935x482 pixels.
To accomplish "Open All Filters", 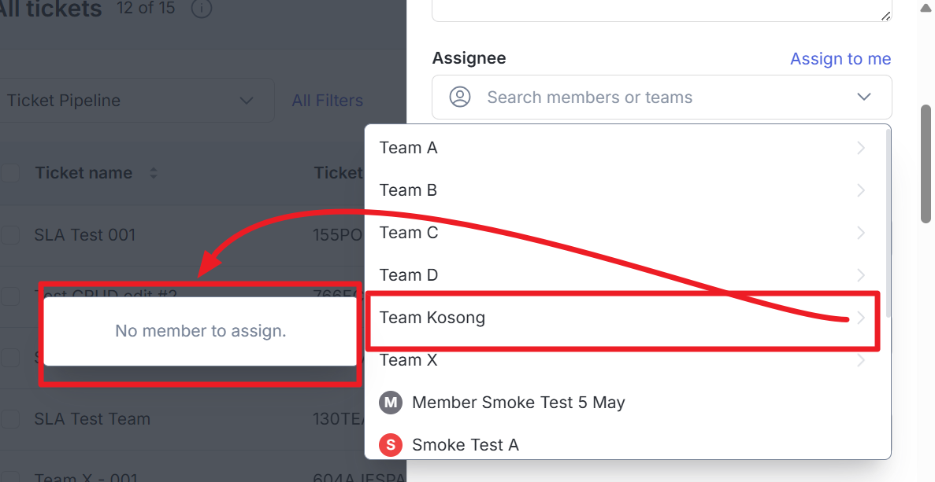I will point(328,101).
